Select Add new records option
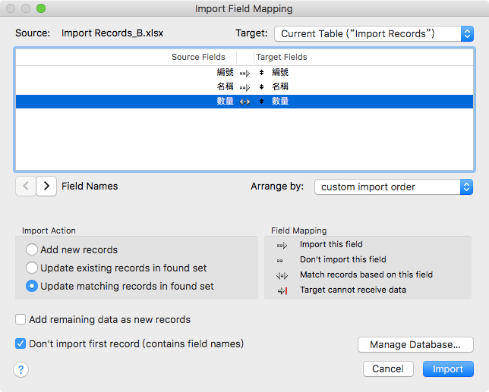The height and width of the screenshot is (392, 489). pyautogui.click(x=32, y=249)
